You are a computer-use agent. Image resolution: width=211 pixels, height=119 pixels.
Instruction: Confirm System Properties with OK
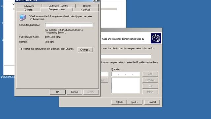click(x=58, y=92)
